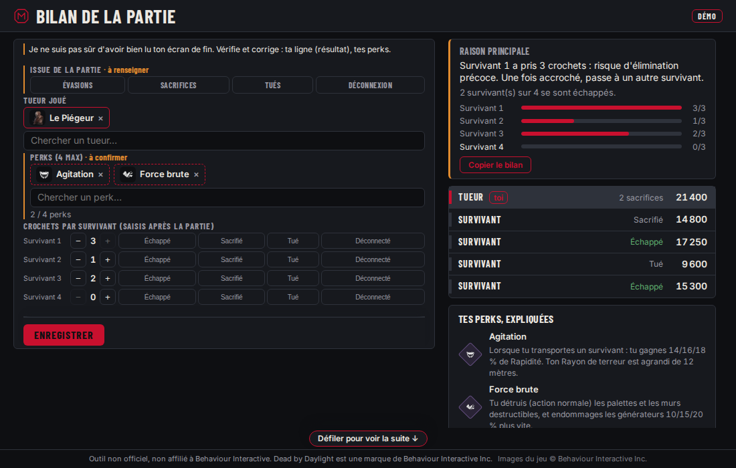The width and height of the screenshot is (736, 468).
Task: Increase hooks for Survivant 4
Action: (x=108, y=298)
